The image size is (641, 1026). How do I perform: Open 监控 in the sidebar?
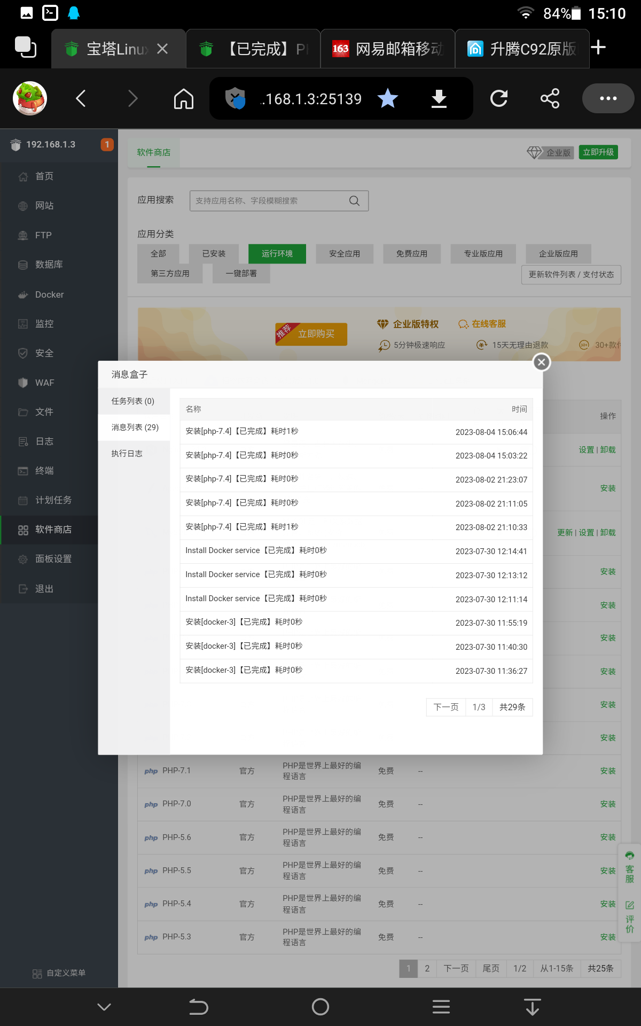tap(44, 324)
